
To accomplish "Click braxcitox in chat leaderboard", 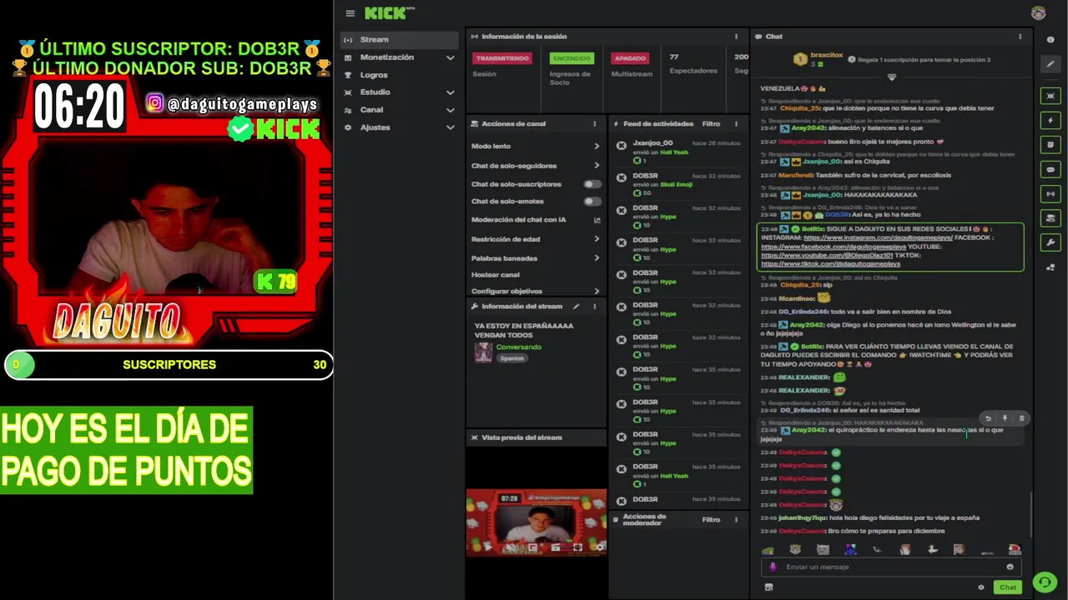I will point(829,55).
